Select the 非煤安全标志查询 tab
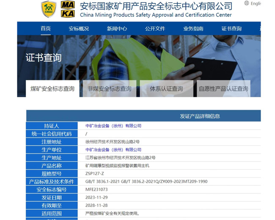The width and height of the screenshot is (275, 220). pos(109,89)
